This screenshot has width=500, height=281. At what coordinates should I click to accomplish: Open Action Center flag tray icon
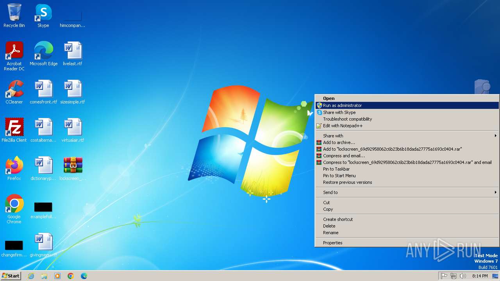(x=444, y=276)
